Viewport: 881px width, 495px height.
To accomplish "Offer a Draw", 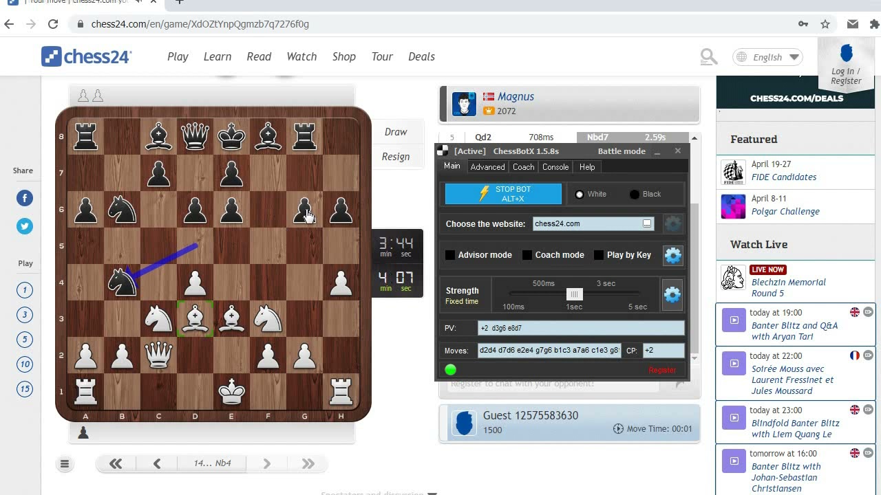I will (x=396, y=132).
